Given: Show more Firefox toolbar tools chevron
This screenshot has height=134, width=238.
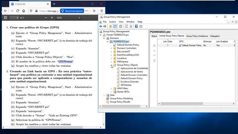Looking at the screenshot, I should [94, 11].
